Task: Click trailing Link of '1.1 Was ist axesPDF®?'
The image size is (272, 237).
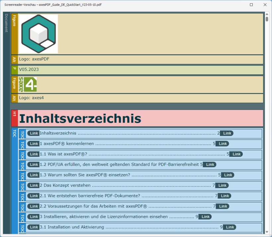Action: click(x=236, y=154)
